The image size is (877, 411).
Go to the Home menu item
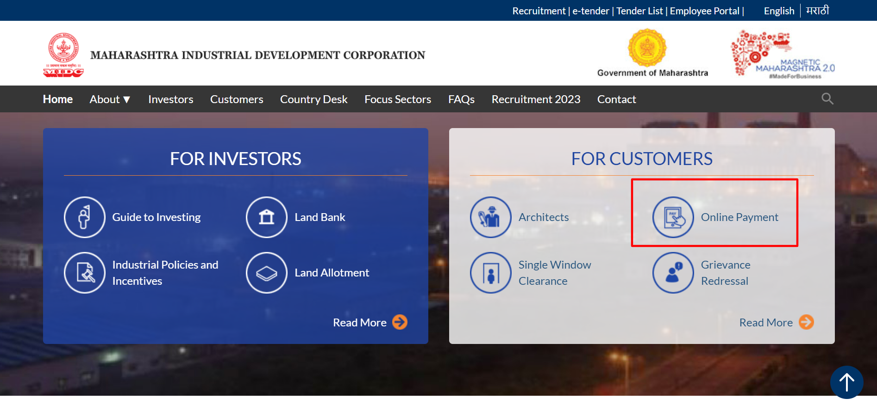pos(58,99)
